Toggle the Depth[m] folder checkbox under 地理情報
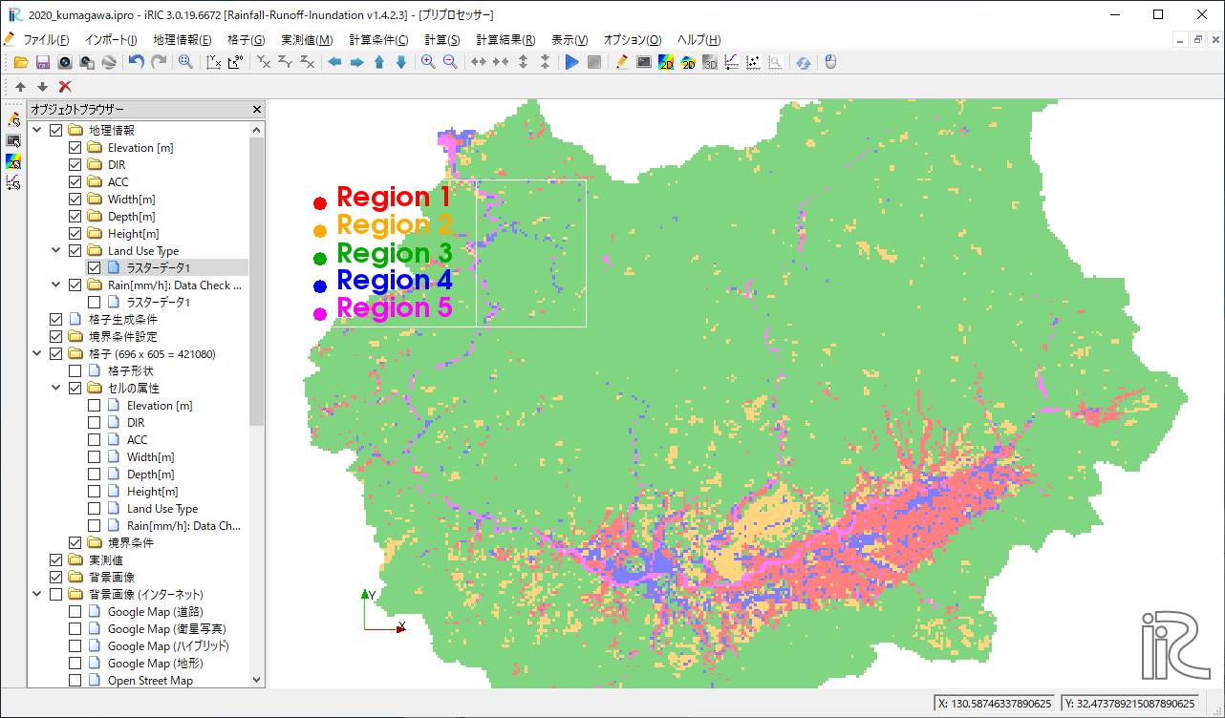This screenshot has width=1225, height=718. tap(75, 217)
